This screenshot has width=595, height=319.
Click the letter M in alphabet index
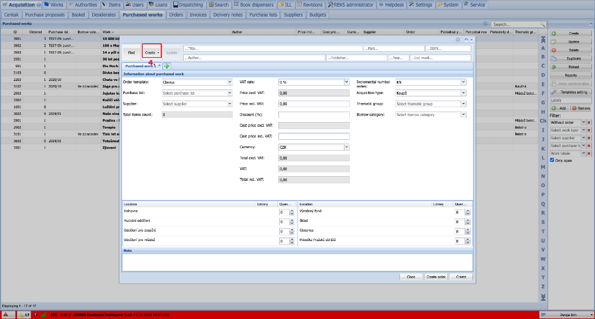(543, 167)
